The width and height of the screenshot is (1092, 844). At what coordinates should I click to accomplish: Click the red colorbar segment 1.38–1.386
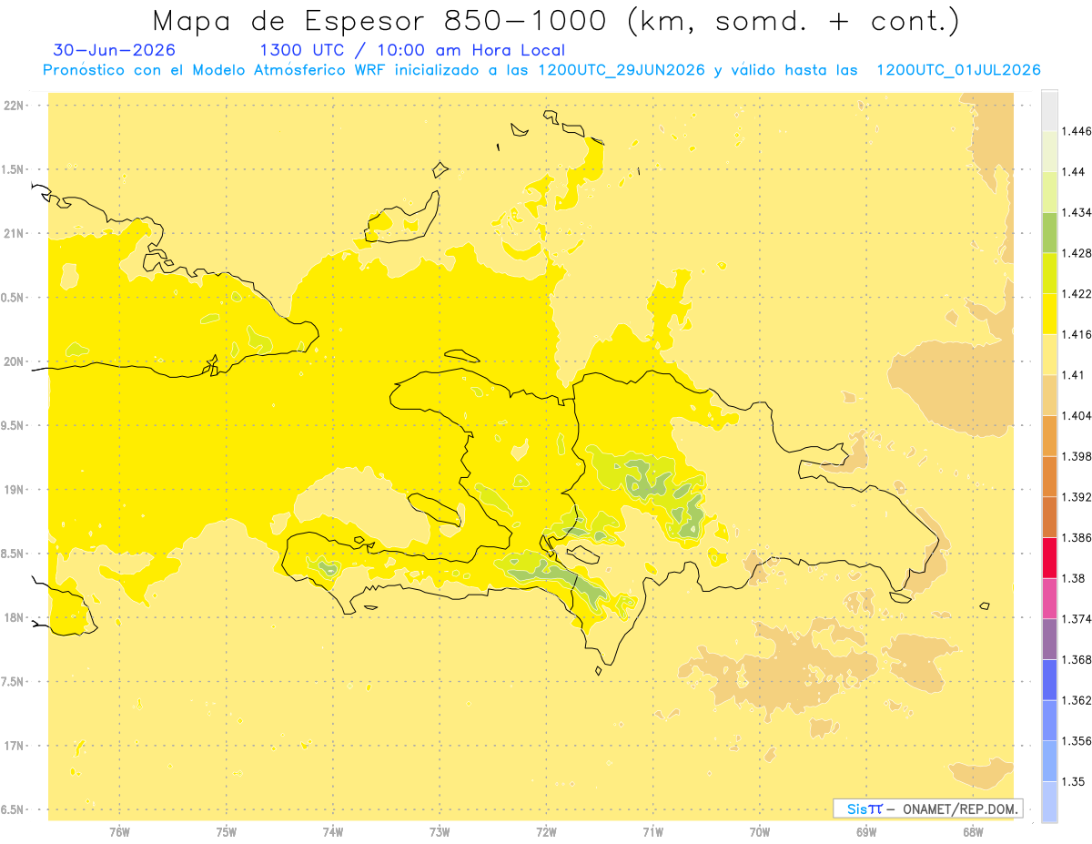point(1049,558)
